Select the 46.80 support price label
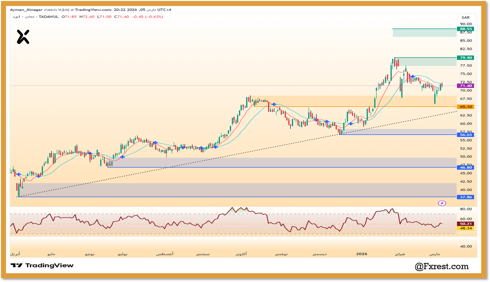The image size is (490, 282). 466,167
